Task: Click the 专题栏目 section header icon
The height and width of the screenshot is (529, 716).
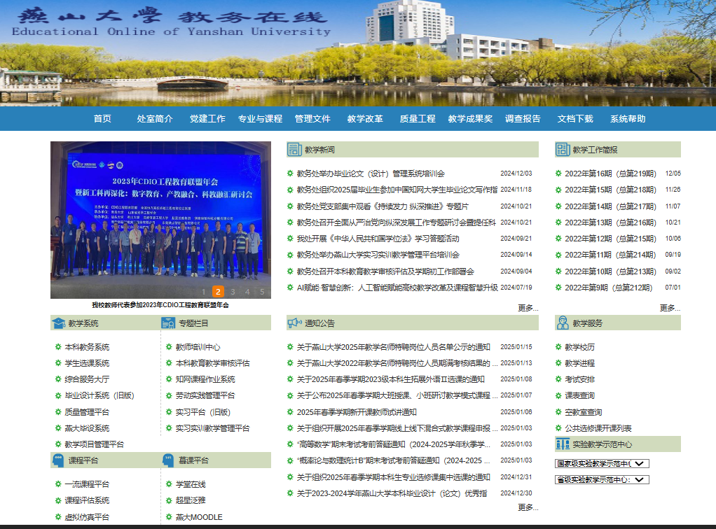Action: [168, 323]
